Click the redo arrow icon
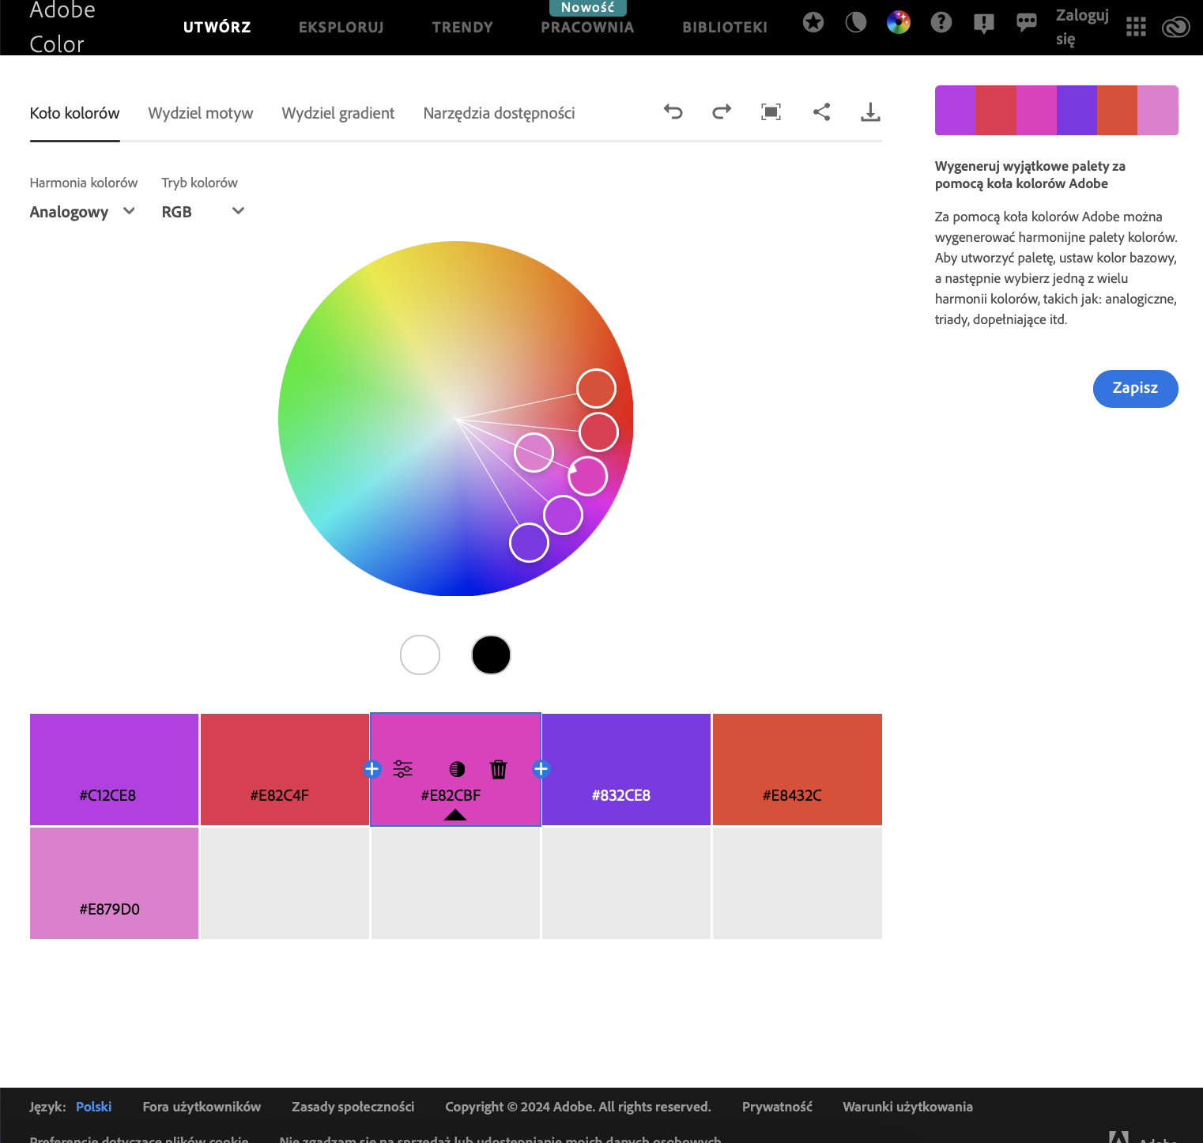1203x1143 pixels. (x=722, y=112)
